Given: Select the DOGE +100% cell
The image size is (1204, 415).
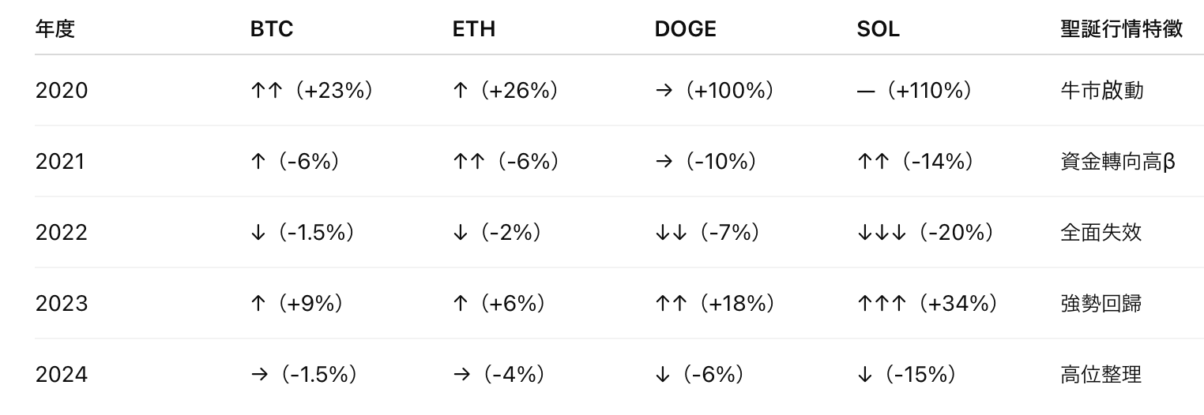Looking at the screenshot, I should pos(714,91).
